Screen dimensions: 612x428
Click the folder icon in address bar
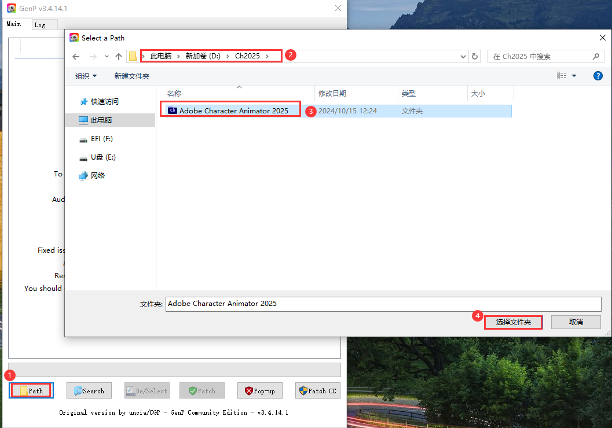pyautogui.click(x=133, y=56)
